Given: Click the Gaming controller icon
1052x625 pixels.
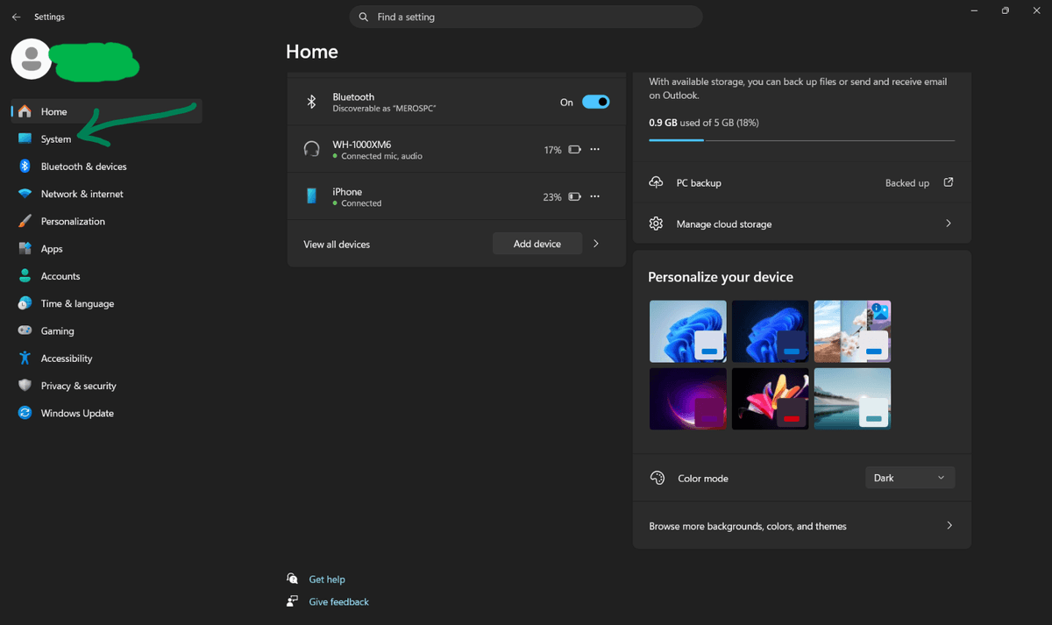Looking at the screenshot, I should [25, 330].
